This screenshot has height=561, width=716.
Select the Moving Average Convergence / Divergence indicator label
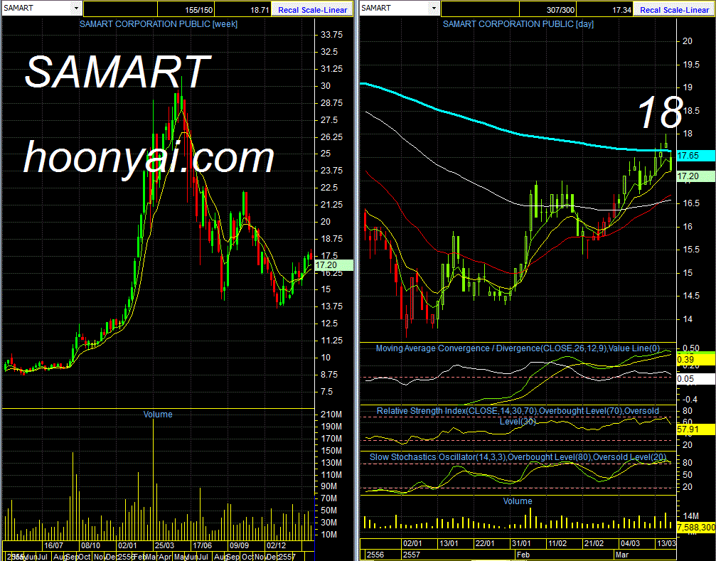coord(519,348)
